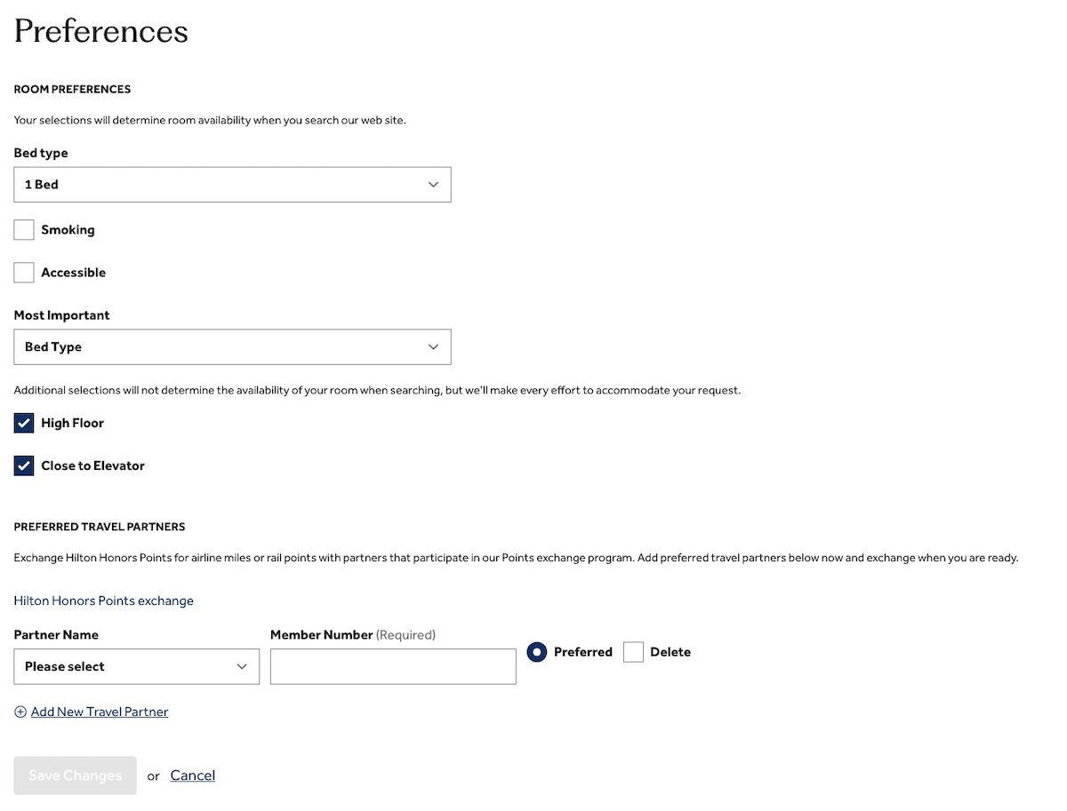
Task: Click the Save Changes button
Action: click(76, 775)
